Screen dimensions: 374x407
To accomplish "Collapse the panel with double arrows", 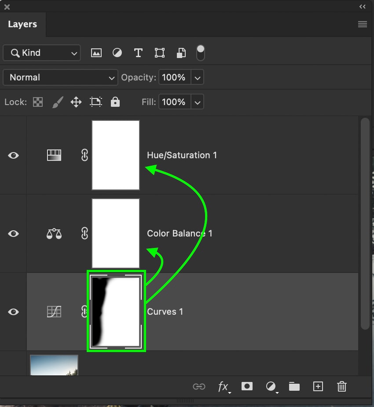I will (363, 7).
